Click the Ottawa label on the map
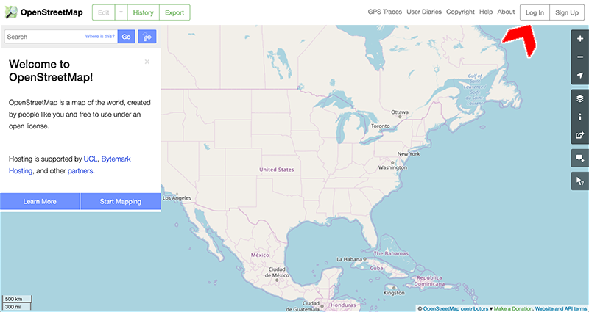The image size is (589, 312). coord(400,112)
